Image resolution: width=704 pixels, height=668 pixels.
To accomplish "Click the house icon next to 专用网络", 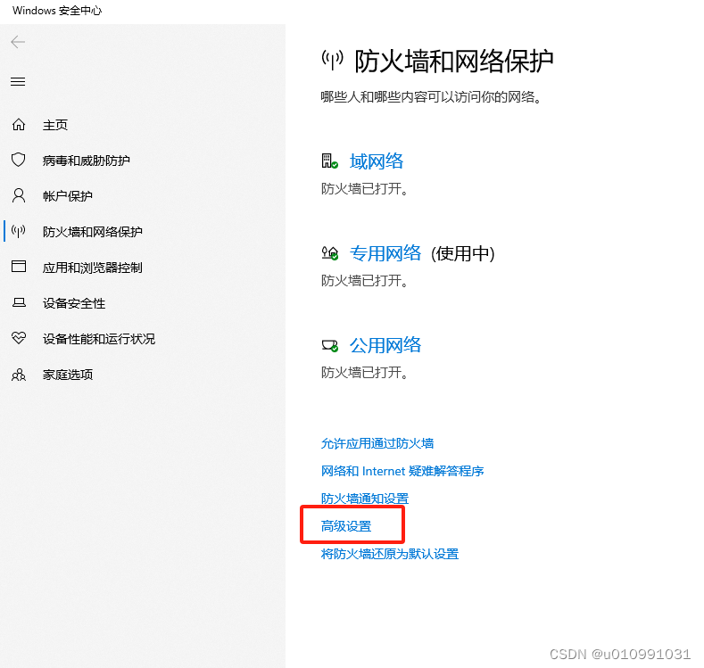I will (329, 253).
